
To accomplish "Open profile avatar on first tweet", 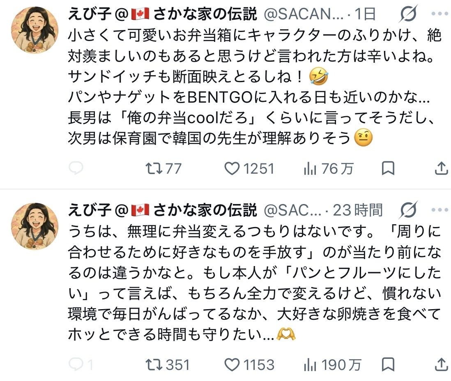I will click(x=35, y=30).
